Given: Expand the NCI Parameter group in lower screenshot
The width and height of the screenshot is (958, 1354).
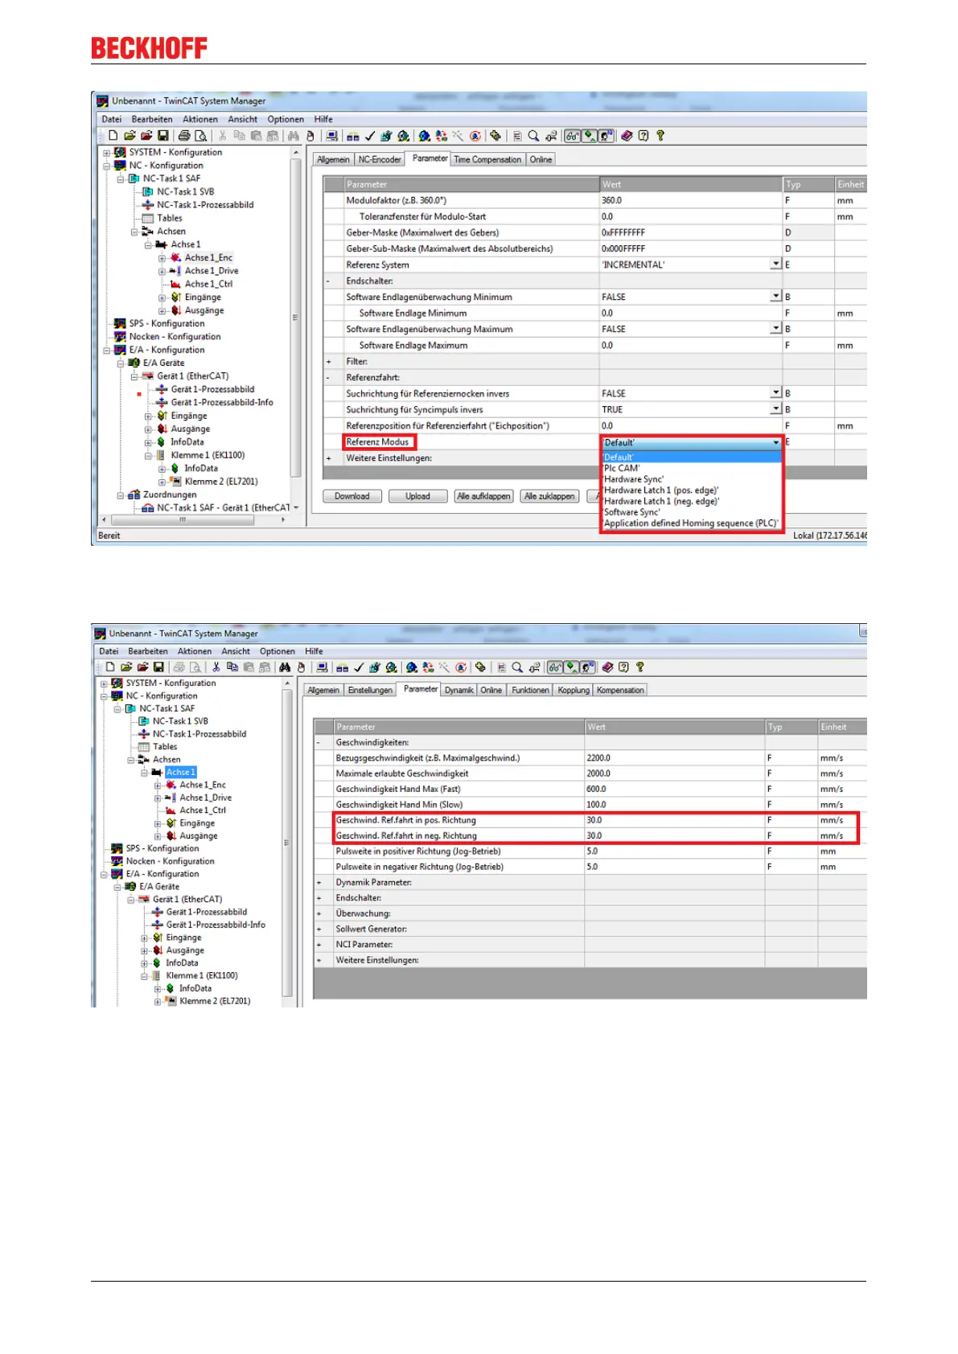Looking at the screenshot, I should [x=319, y=945].
